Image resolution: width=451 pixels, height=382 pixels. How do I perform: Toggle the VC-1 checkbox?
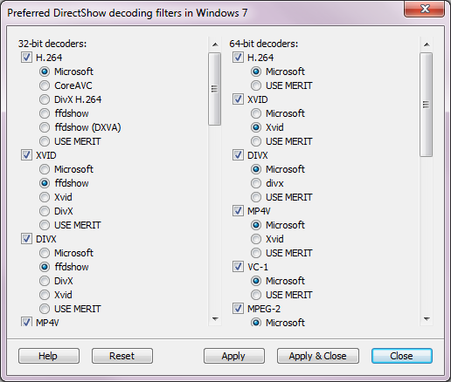[238, 267]
